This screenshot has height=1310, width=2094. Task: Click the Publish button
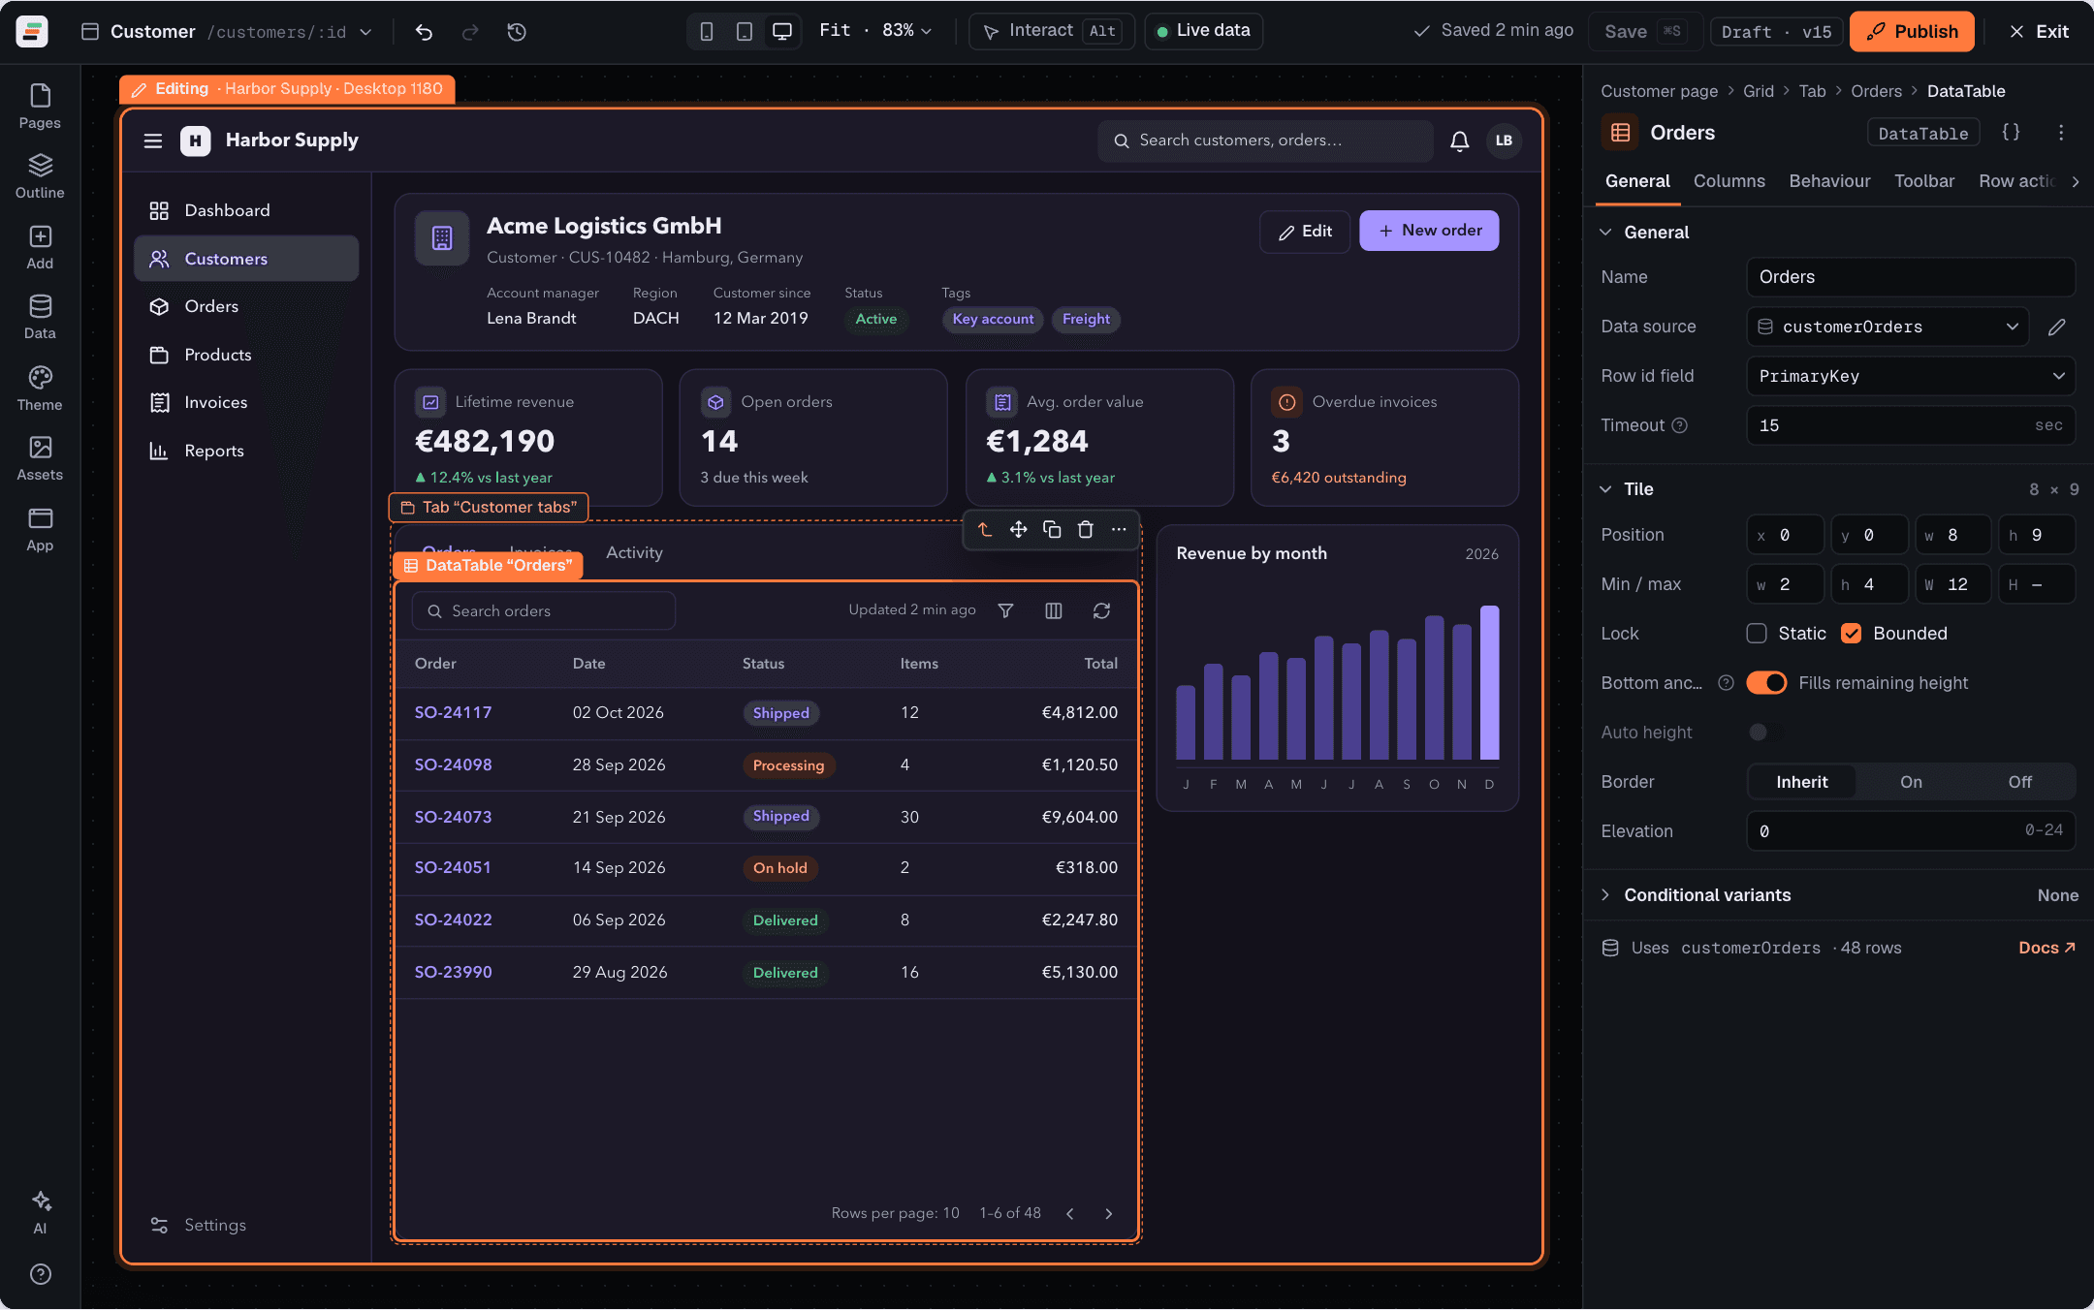[1912, 31]
